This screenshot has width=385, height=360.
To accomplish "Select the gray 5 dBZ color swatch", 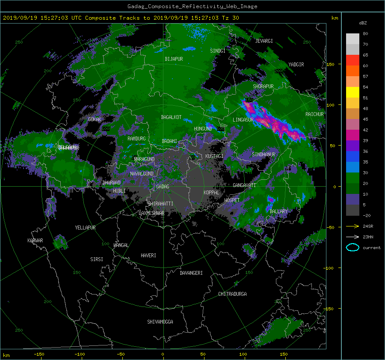I will pos(352,210).
